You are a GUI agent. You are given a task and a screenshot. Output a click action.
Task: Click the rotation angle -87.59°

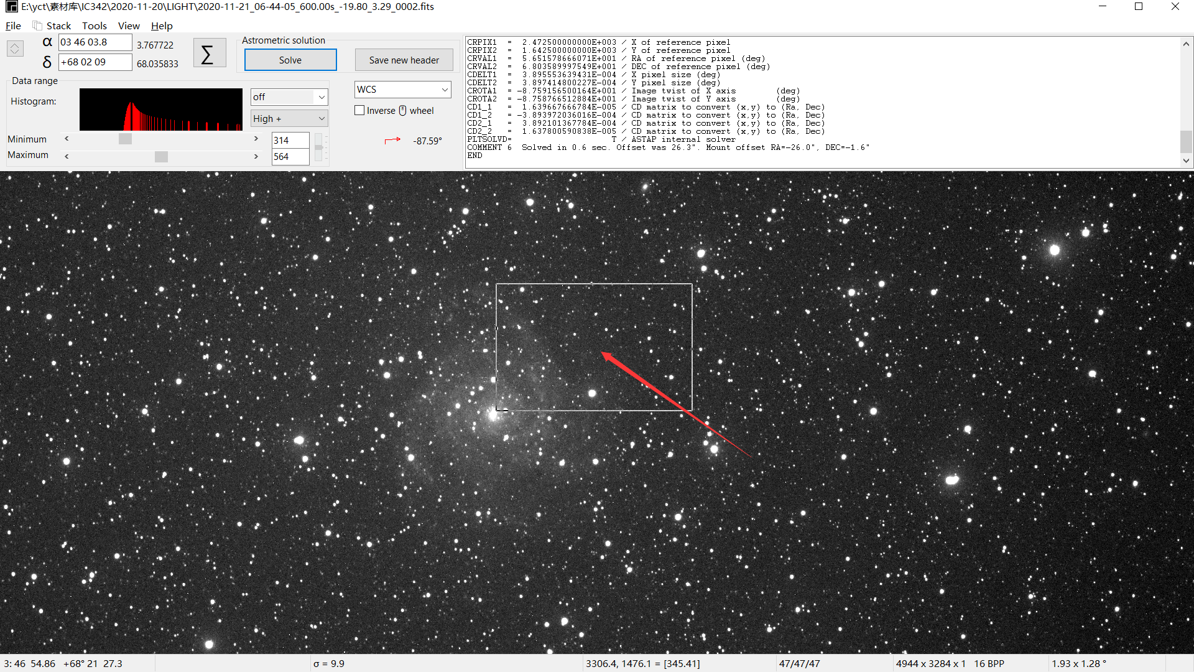[427, 141]
